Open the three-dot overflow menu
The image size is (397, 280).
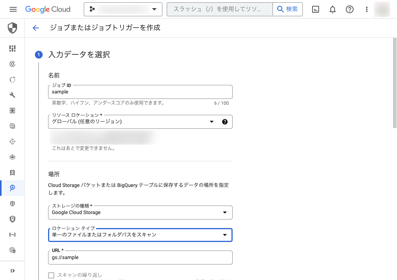tap(366, 9)
